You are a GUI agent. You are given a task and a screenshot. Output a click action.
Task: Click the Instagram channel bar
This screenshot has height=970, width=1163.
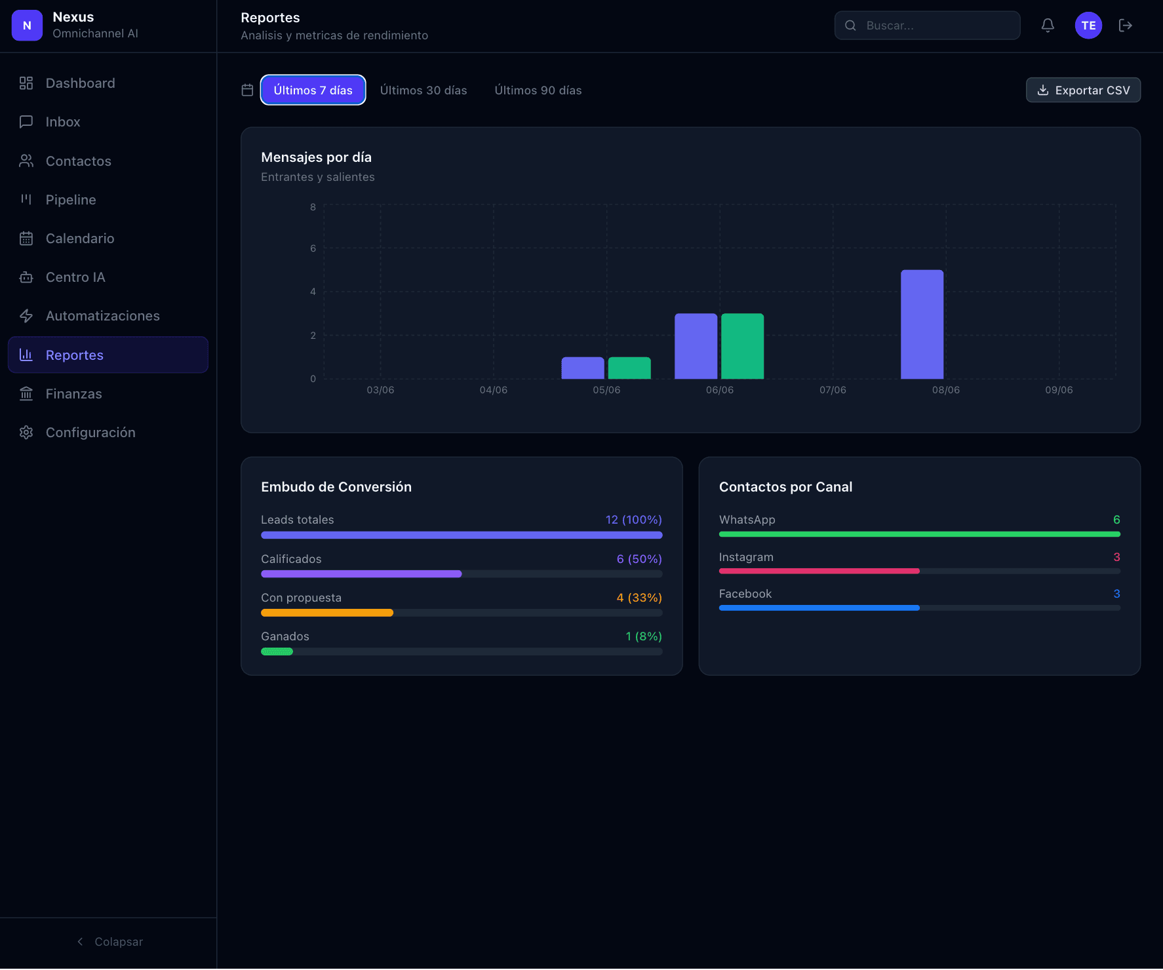tap(819, 572)
